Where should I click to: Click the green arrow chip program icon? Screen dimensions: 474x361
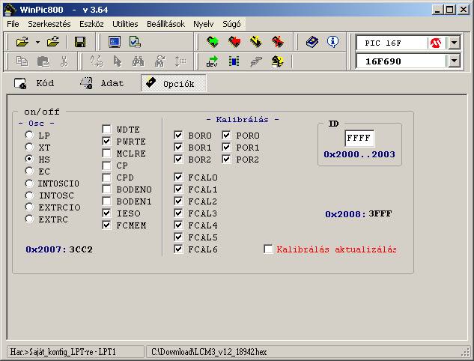(x=213, y=42)
